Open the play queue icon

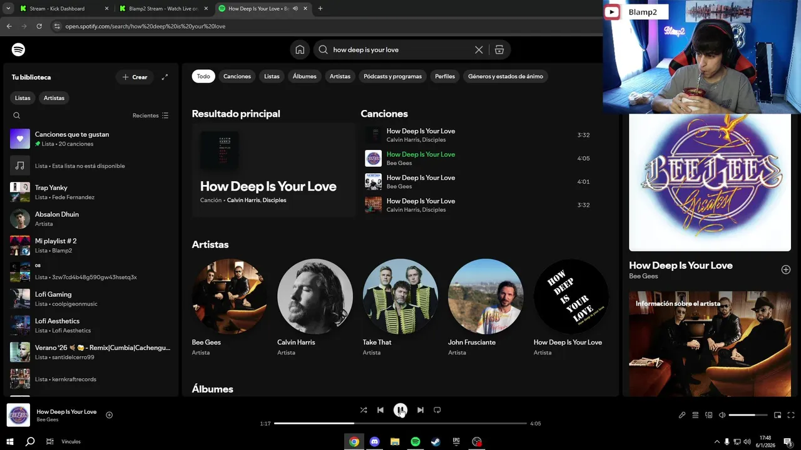coord(695,415)
